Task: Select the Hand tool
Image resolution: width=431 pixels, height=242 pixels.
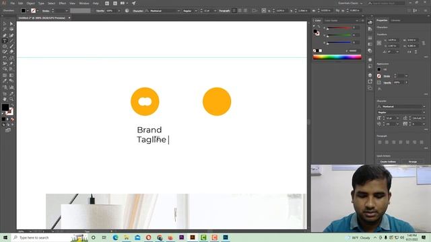Action: pos(5,99)
